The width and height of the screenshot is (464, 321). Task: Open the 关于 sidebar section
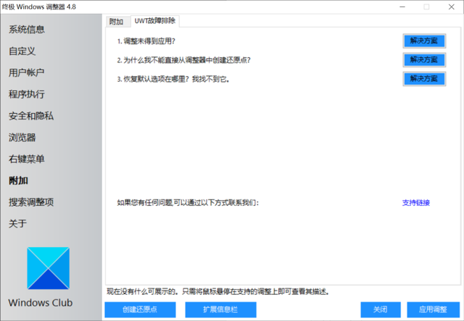tap(17, 224)
